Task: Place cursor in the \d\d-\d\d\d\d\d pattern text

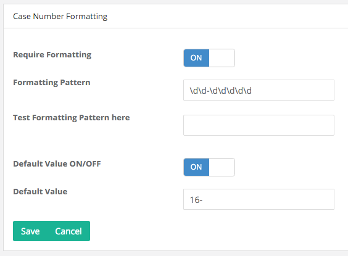Action: tap(221, 91)
